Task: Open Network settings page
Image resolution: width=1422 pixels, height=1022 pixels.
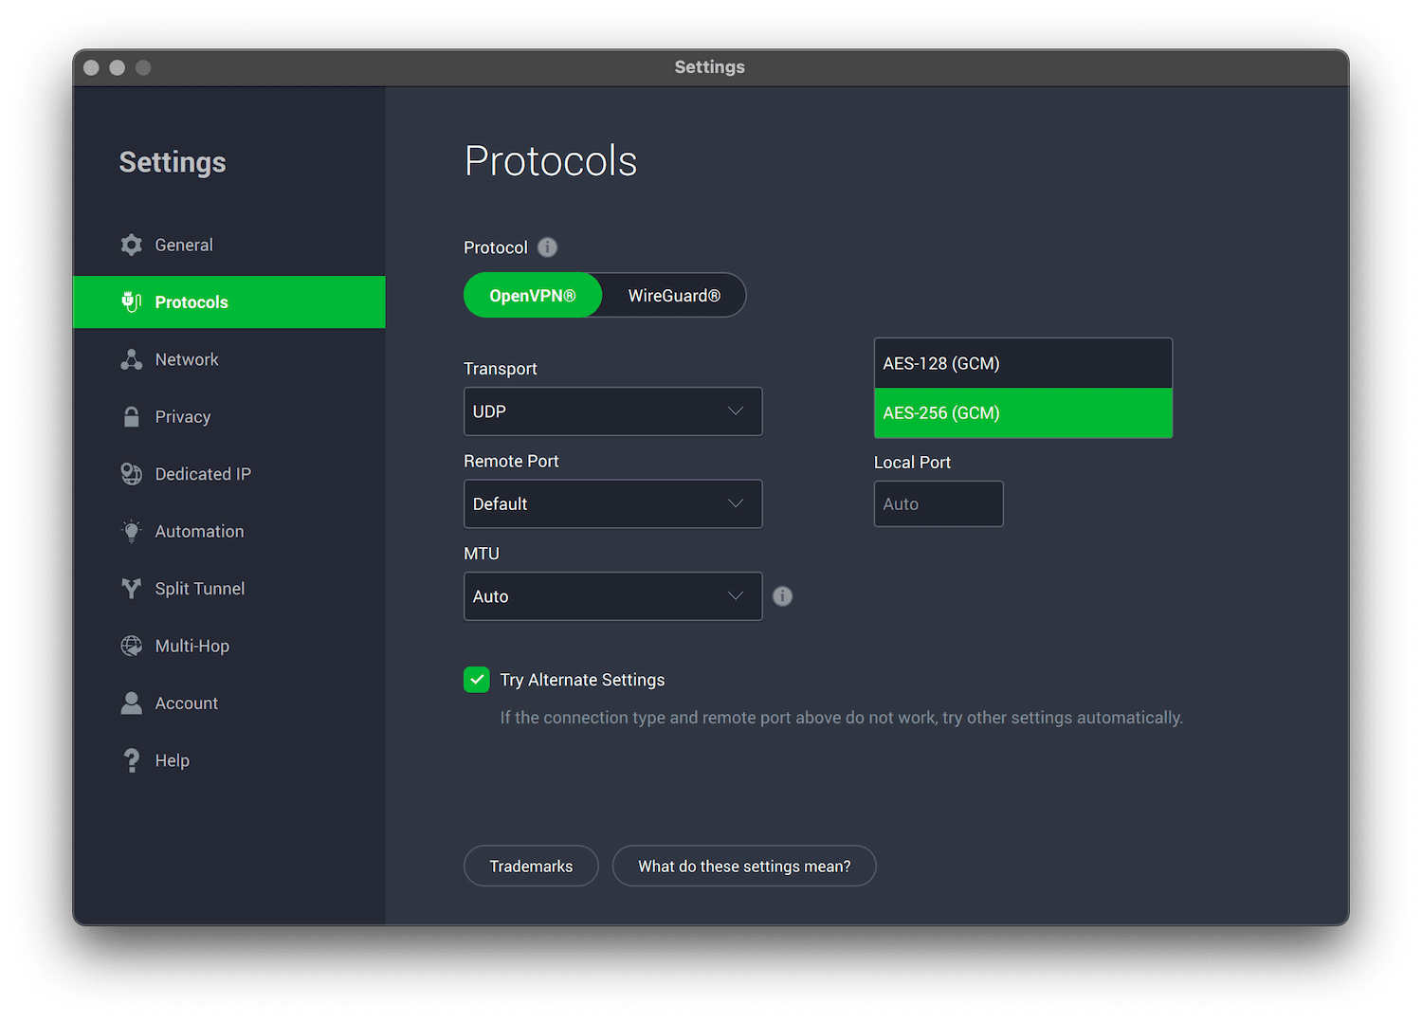Action: coord(229,359)
